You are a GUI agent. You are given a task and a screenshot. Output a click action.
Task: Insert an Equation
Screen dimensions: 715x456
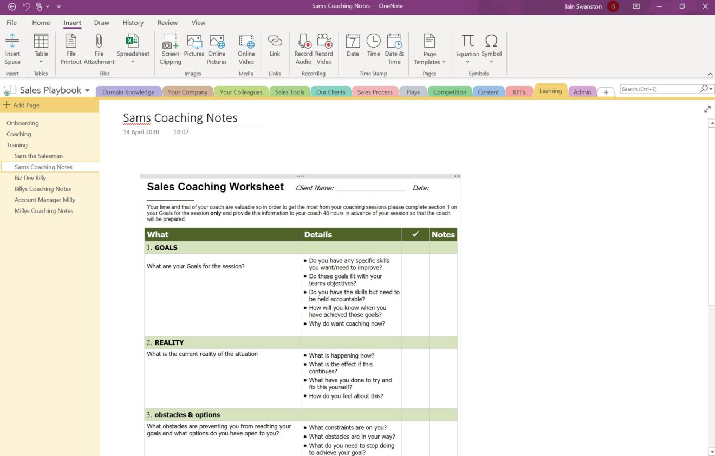(467, 44)
